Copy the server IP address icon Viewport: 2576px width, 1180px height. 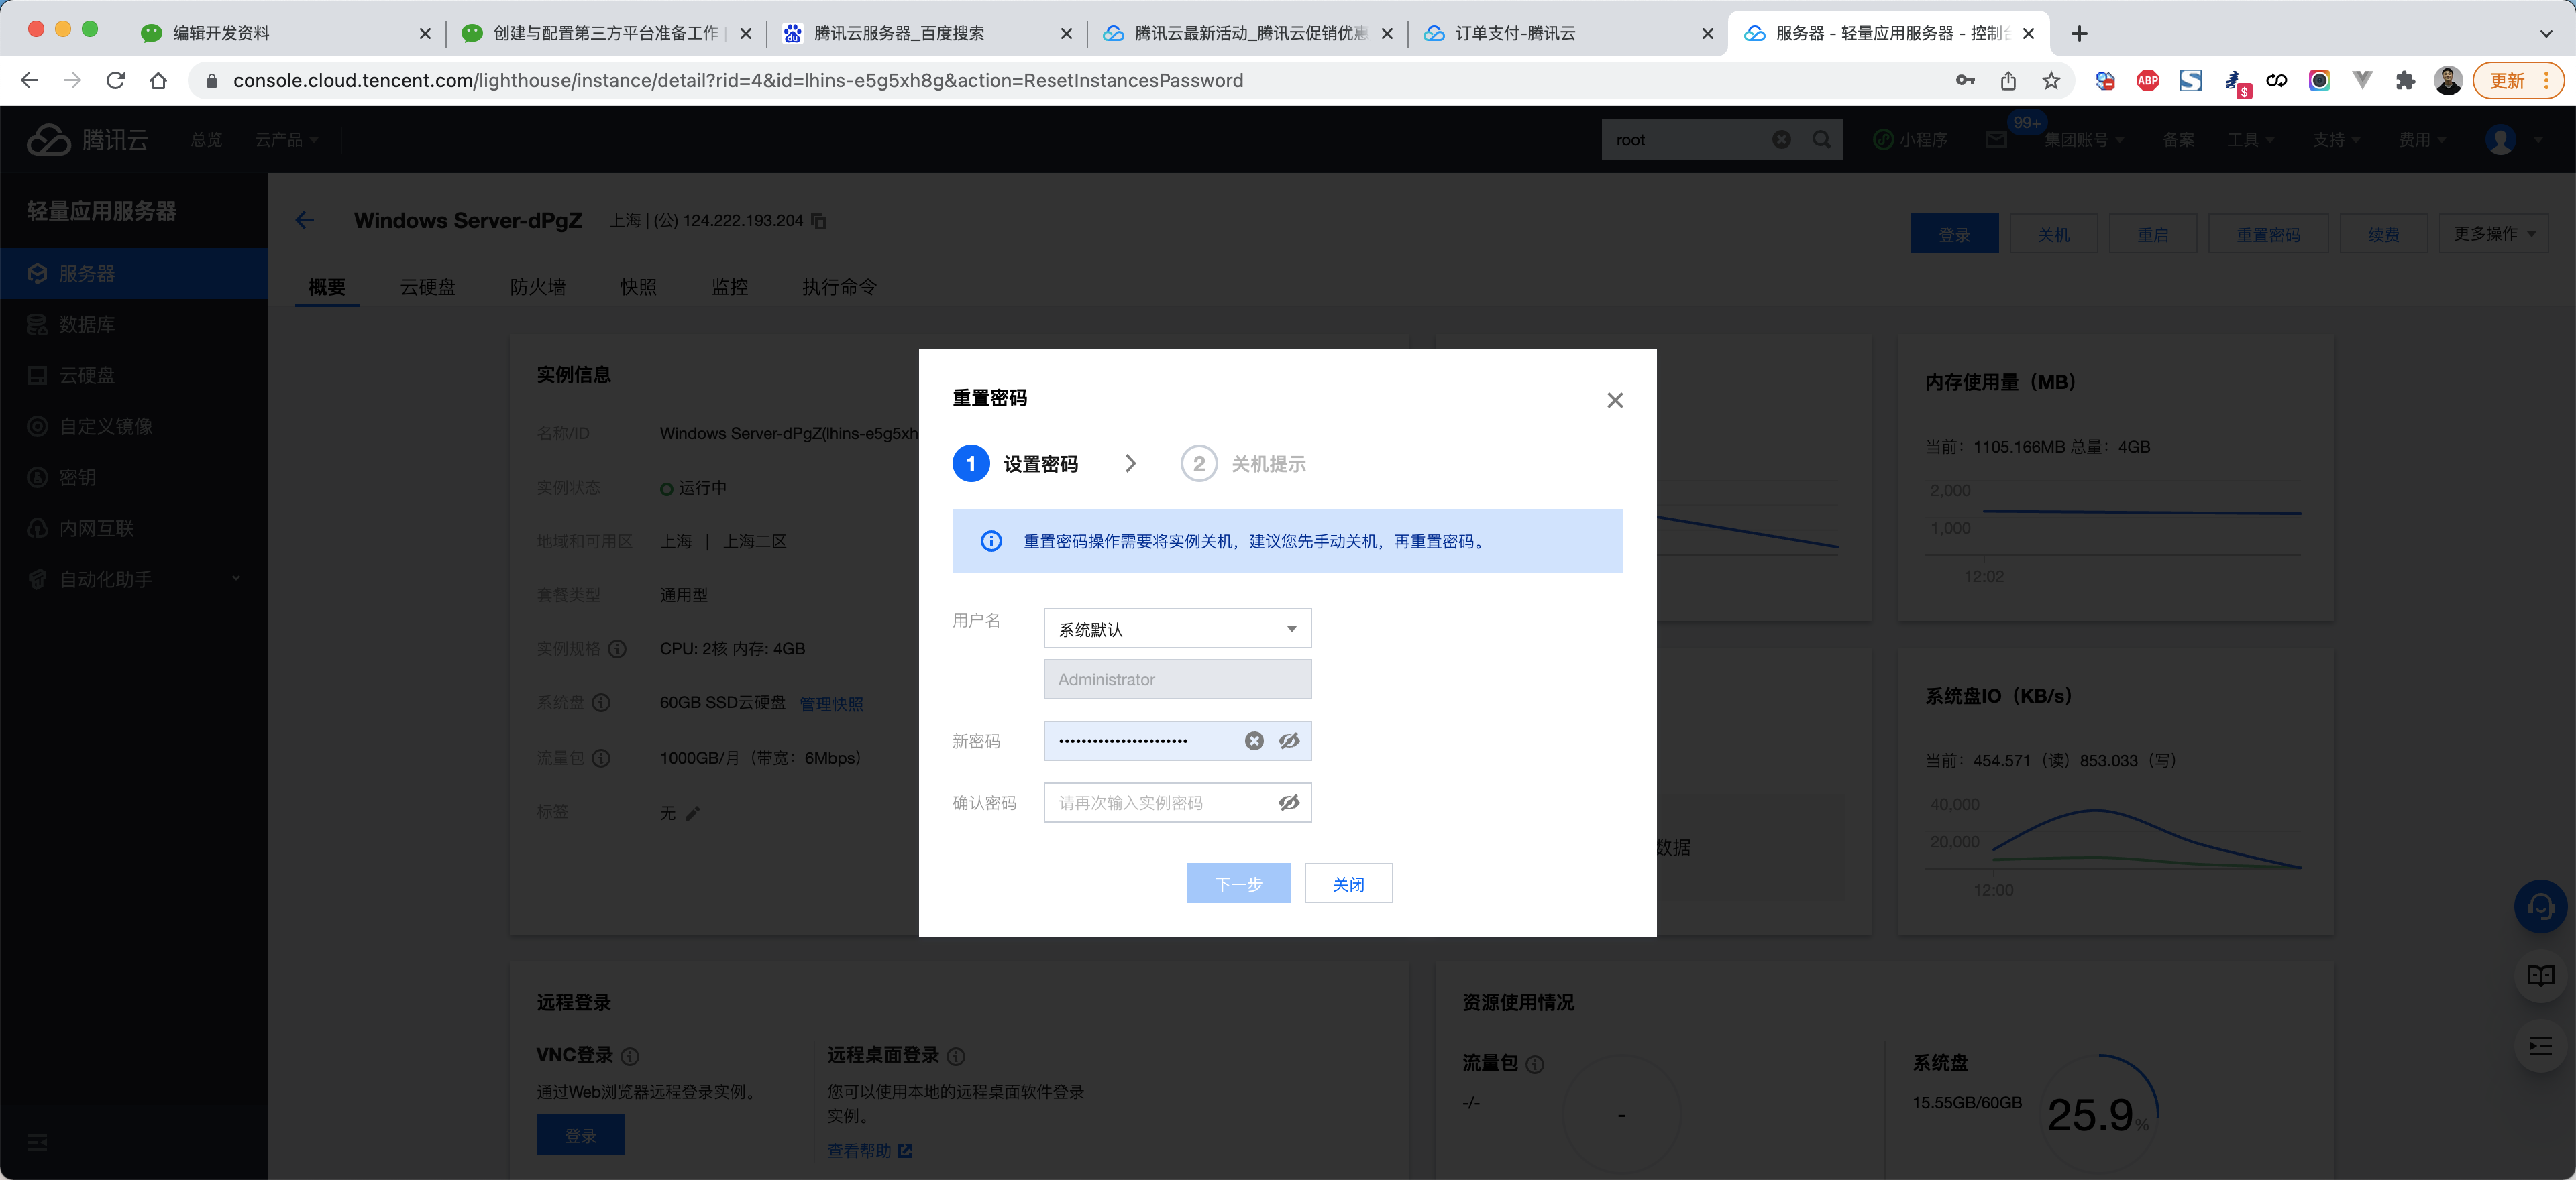pyautogui.click(x=819, y=221)
